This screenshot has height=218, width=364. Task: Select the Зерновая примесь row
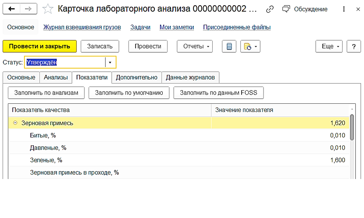179,123
